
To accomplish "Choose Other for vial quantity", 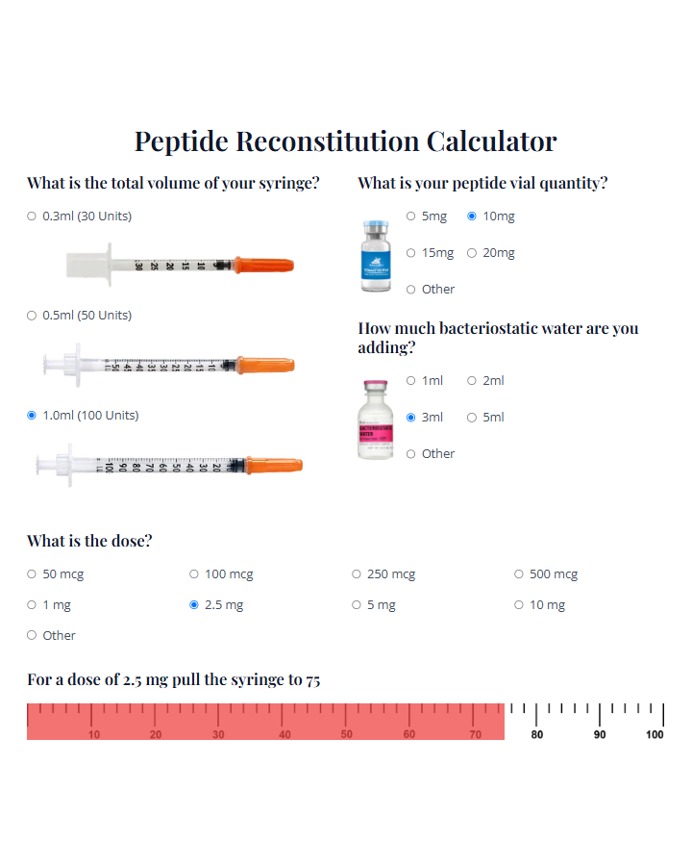I will point(410,289).
